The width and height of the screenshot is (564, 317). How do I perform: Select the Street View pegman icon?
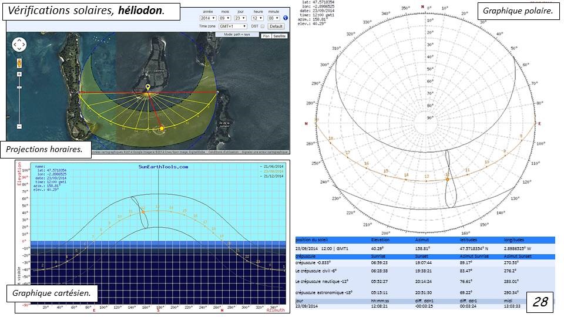[x=19, y=62]
